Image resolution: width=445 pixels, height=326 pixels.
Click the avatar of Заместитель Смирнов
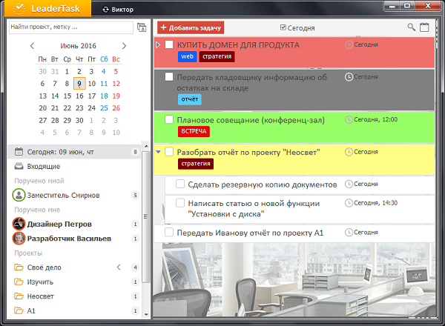click(x=19, y=196)
